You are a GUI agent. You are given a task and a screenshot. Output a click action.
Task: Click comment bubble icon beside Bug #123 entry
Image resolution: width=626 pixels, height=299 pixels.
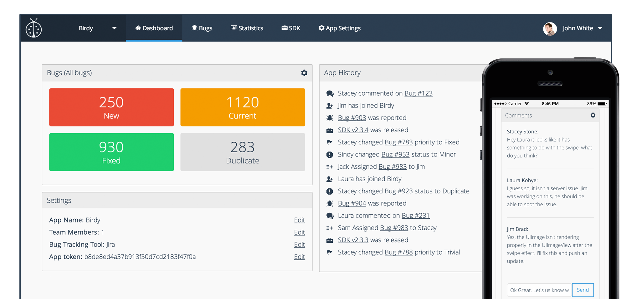tap(330, 93)
